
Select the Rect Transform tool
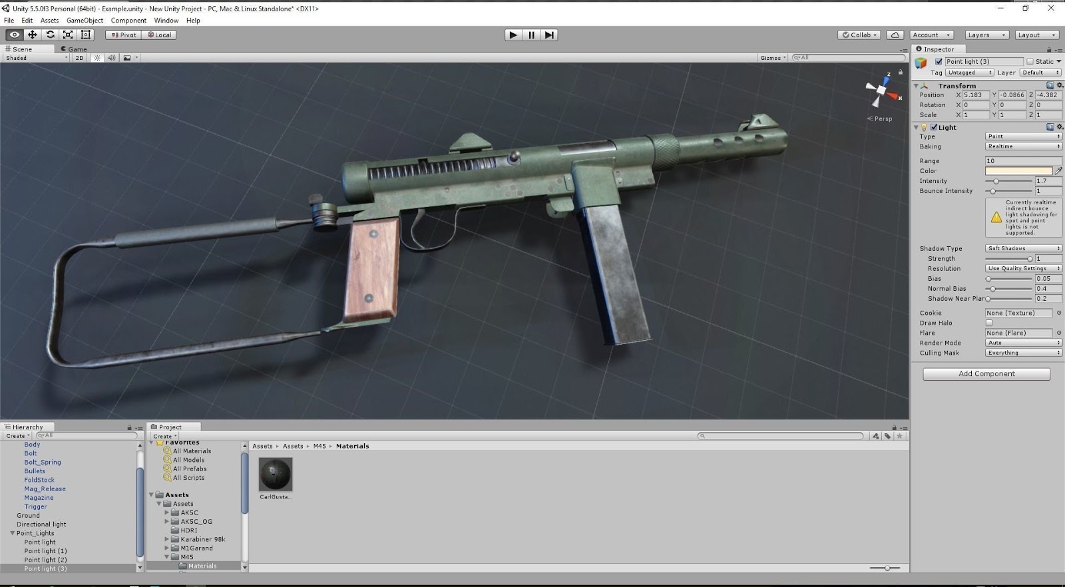pyautogui.click(x=86, y=35)
